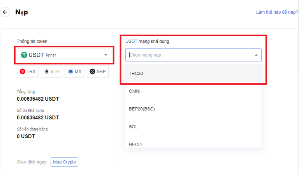Select the XRP quick token chip

(98, 71)
